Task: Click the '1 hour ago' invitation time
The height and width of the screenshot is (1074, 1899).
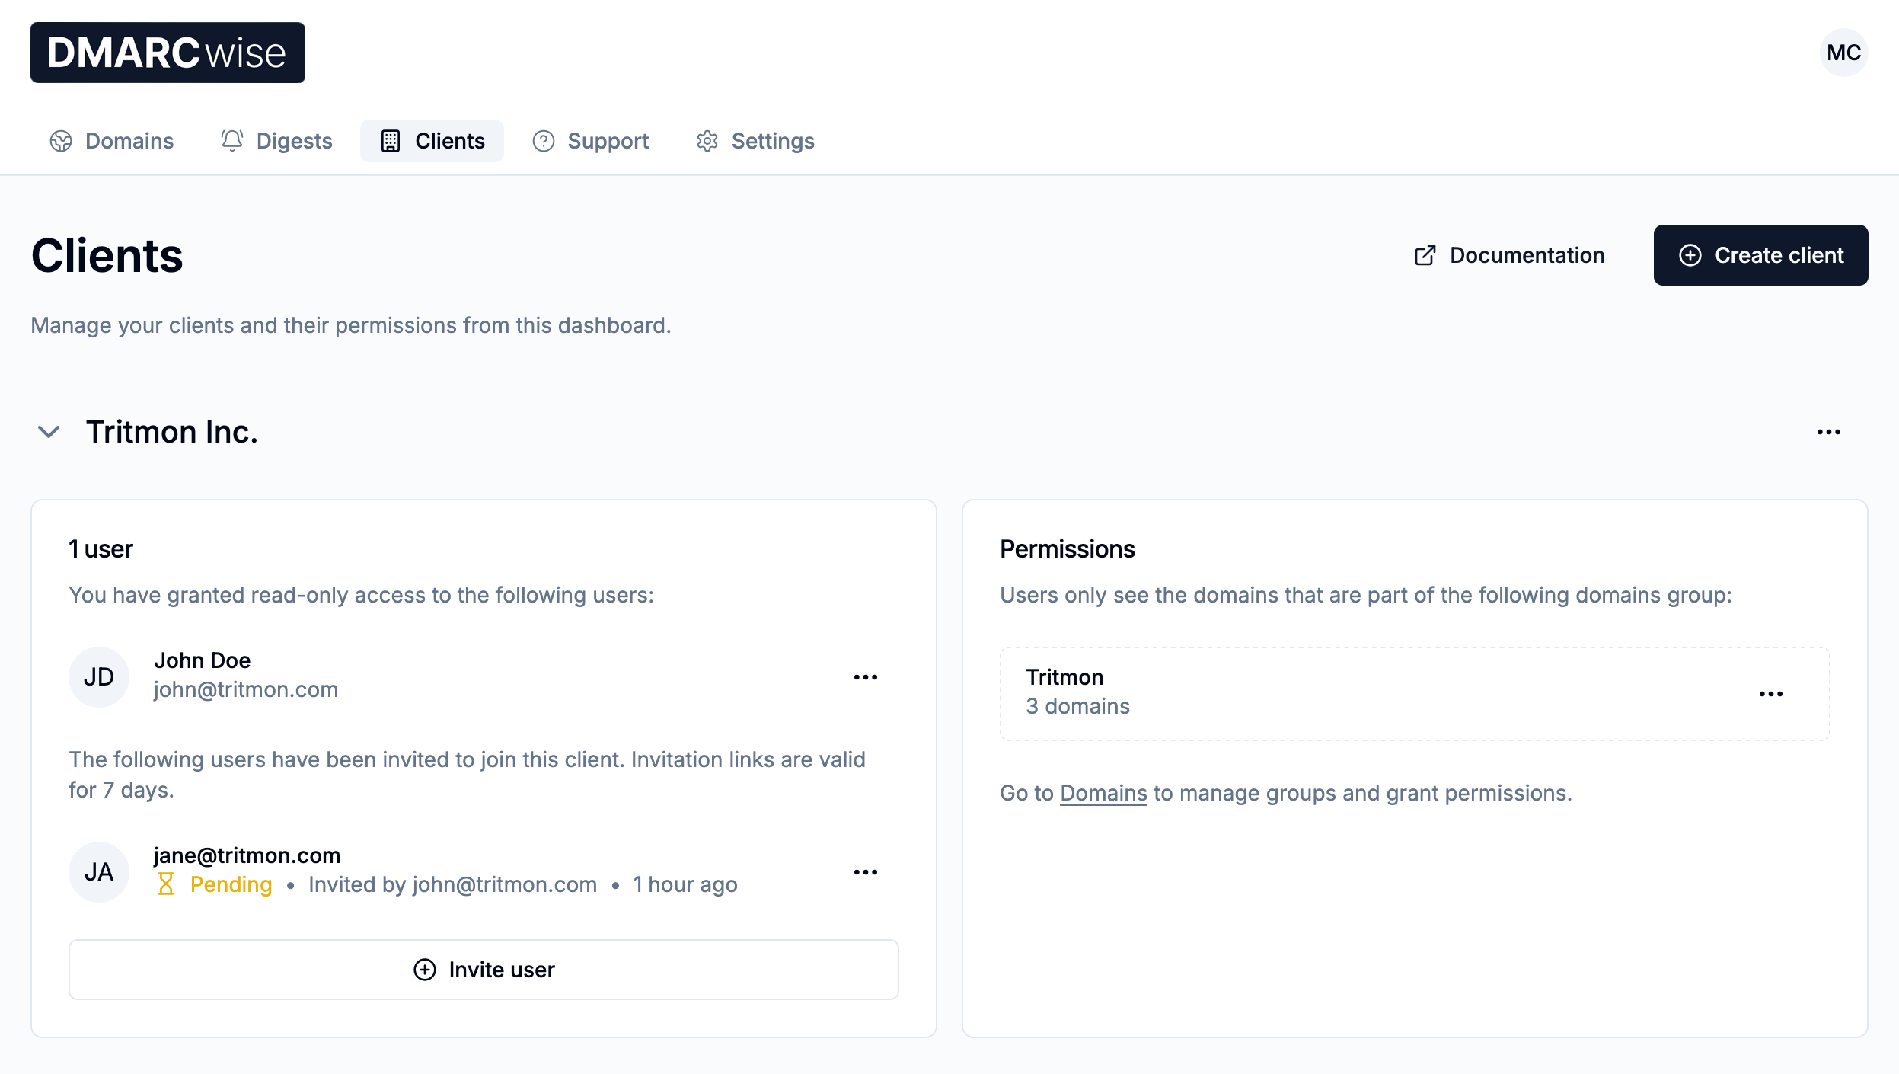Action: click(x=685, y=884)
